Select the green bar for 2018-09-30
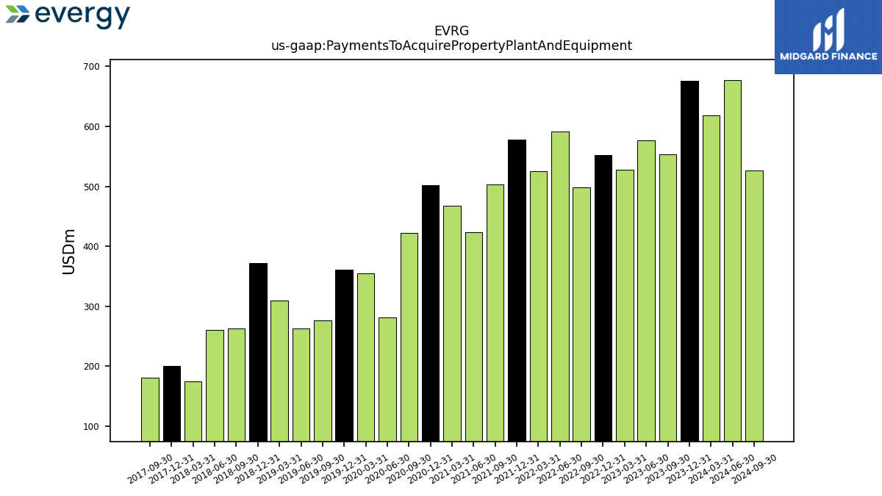882x496 pixels. [x=236, y=385]
